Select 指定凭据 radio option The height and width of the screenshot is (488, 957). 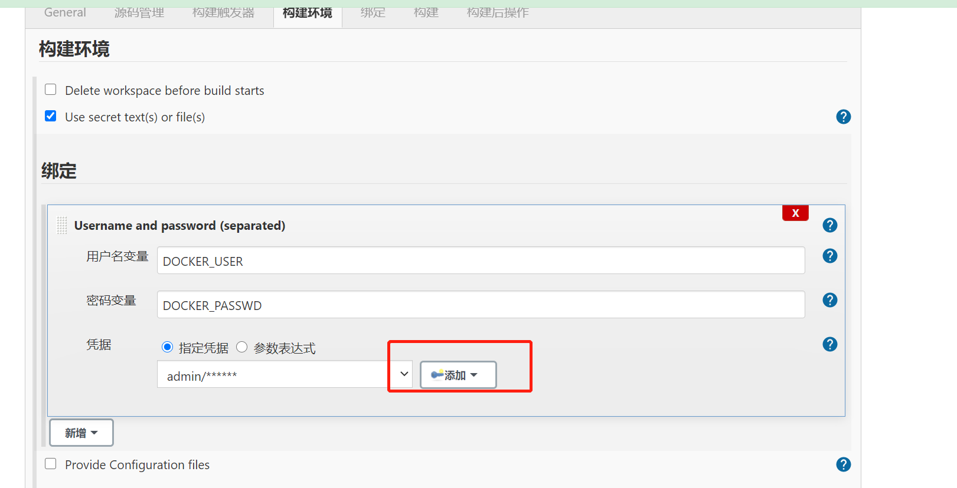[x=167, y=347]
